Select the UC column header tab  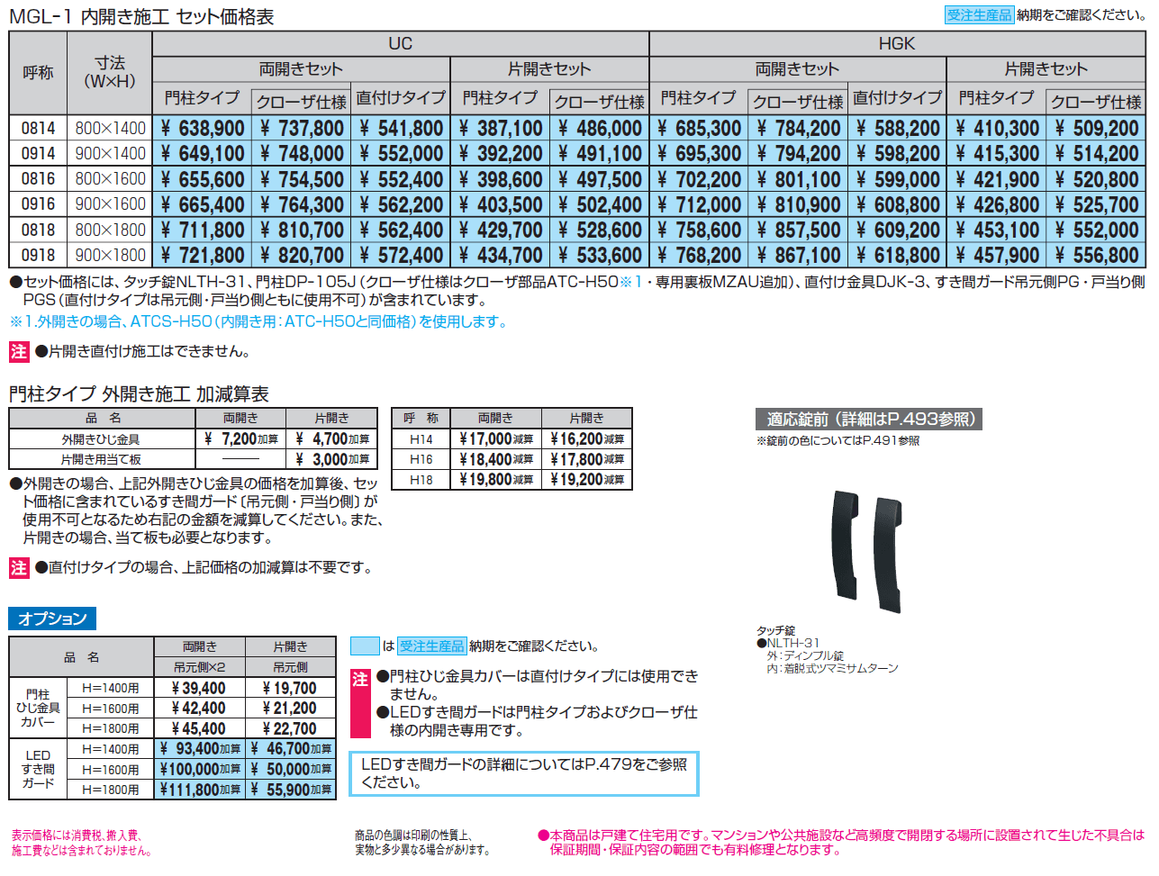[x=400, y=42]
